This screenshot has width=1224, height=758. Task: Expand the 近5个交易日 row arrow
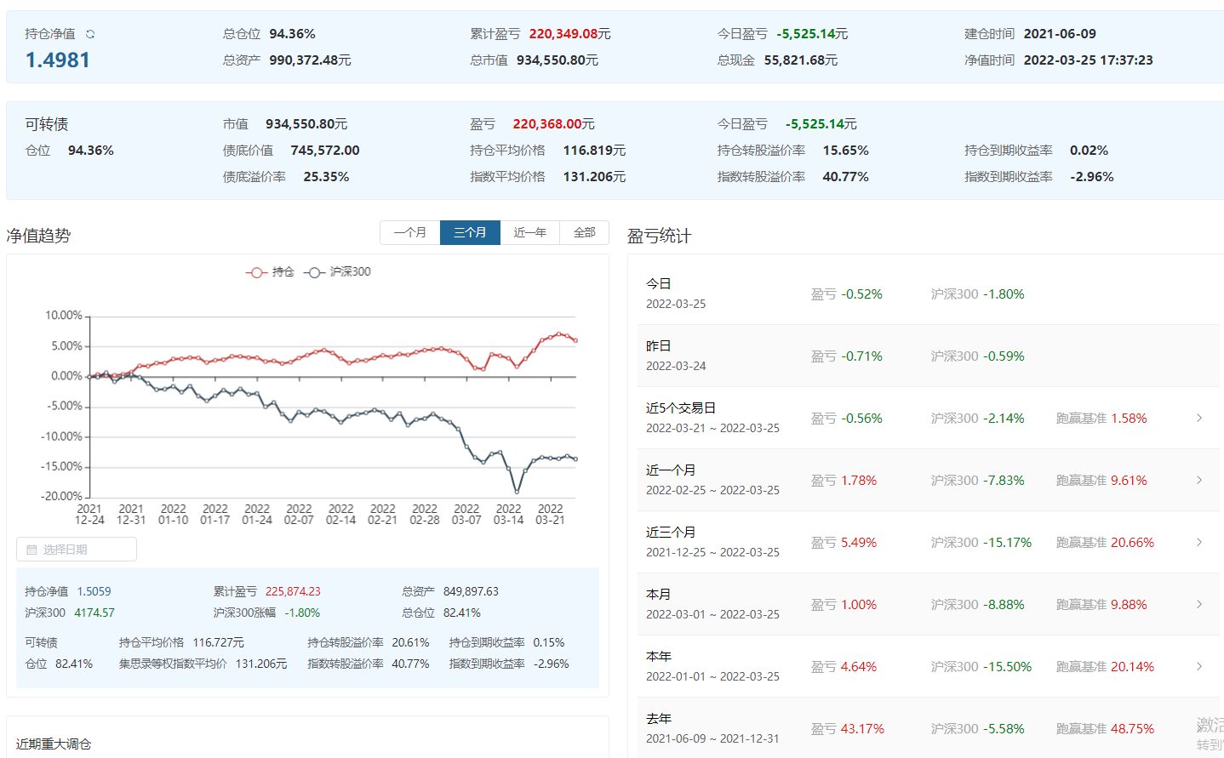(x=1199, y=418)
